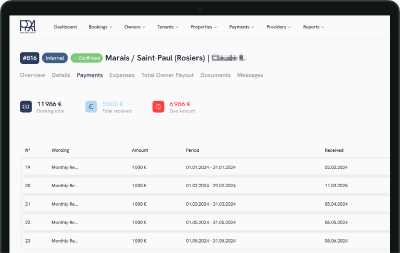This screenshot has width=400, height=253.
Task: Click the #816 booking badge
Action: [x=29, y=58]
